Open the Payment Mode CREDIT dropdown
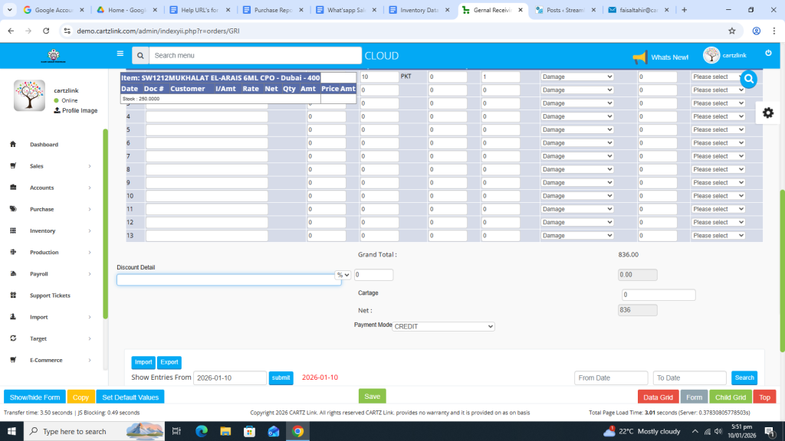Viewport: 785px width, 441px height. [444, 326]
